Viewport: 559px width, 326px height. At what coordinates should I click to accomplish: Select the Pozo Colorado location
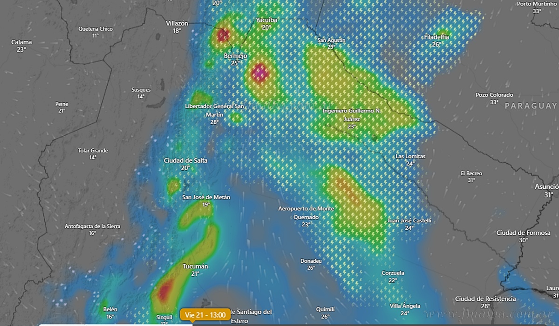[x=494, y=95]
